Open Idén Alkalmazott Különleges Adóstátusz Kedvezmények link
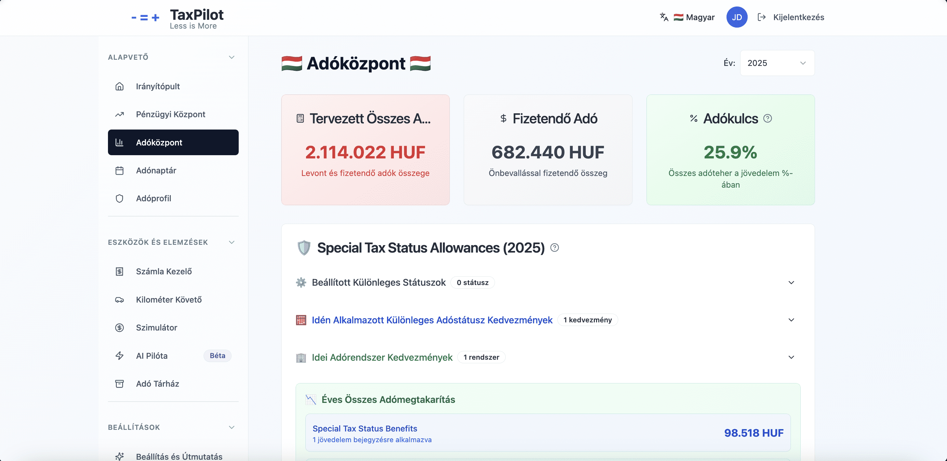This screenshot has width=947, height=461. 432,320
